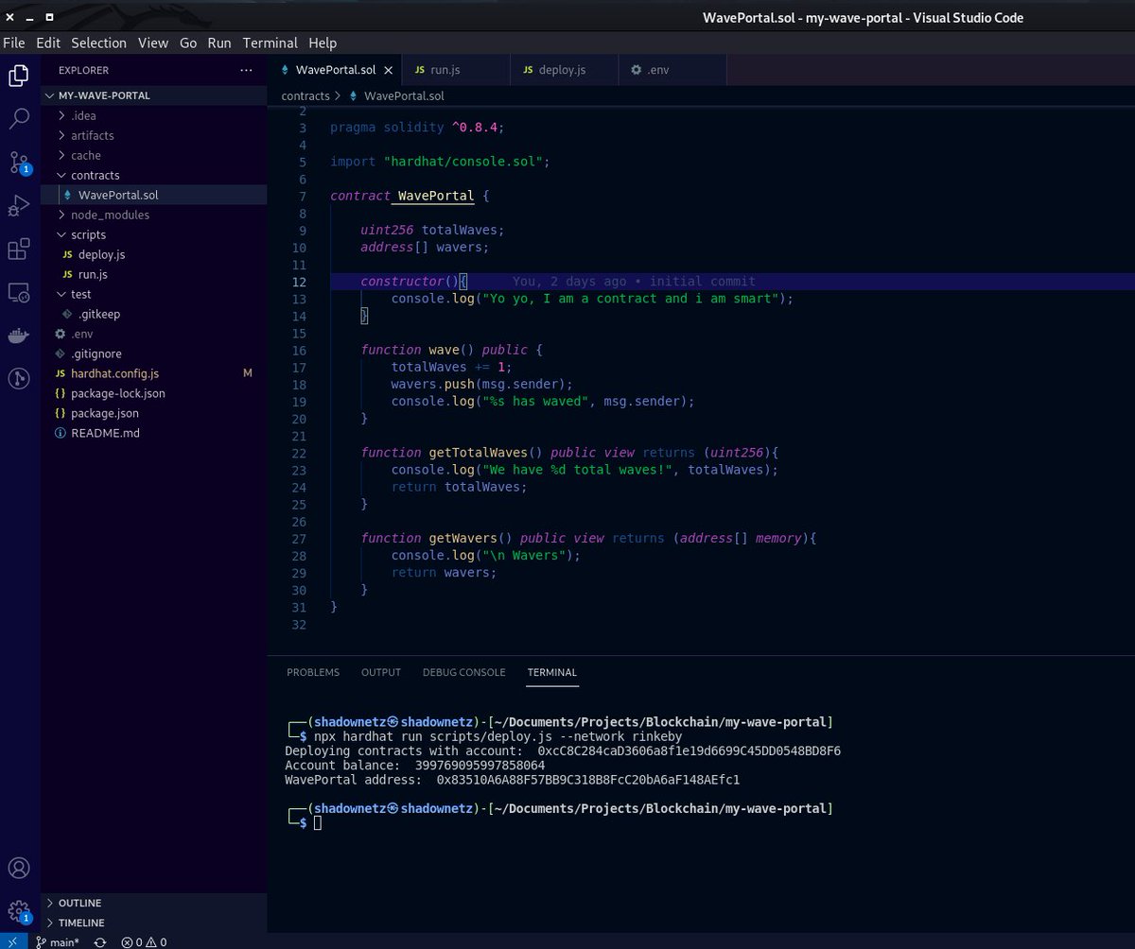Switch to the DEBUG CONSOLE panel tab
1135x949 pixels.
click(464, 672)
